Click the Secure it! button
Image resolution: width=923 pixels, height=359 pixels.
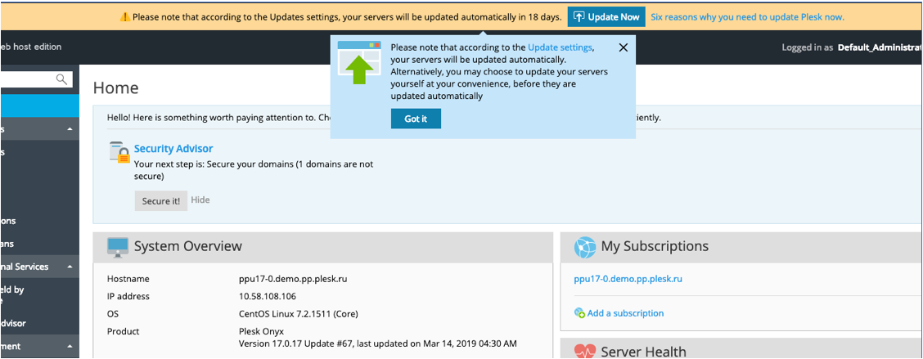click(x=160, y=200)
